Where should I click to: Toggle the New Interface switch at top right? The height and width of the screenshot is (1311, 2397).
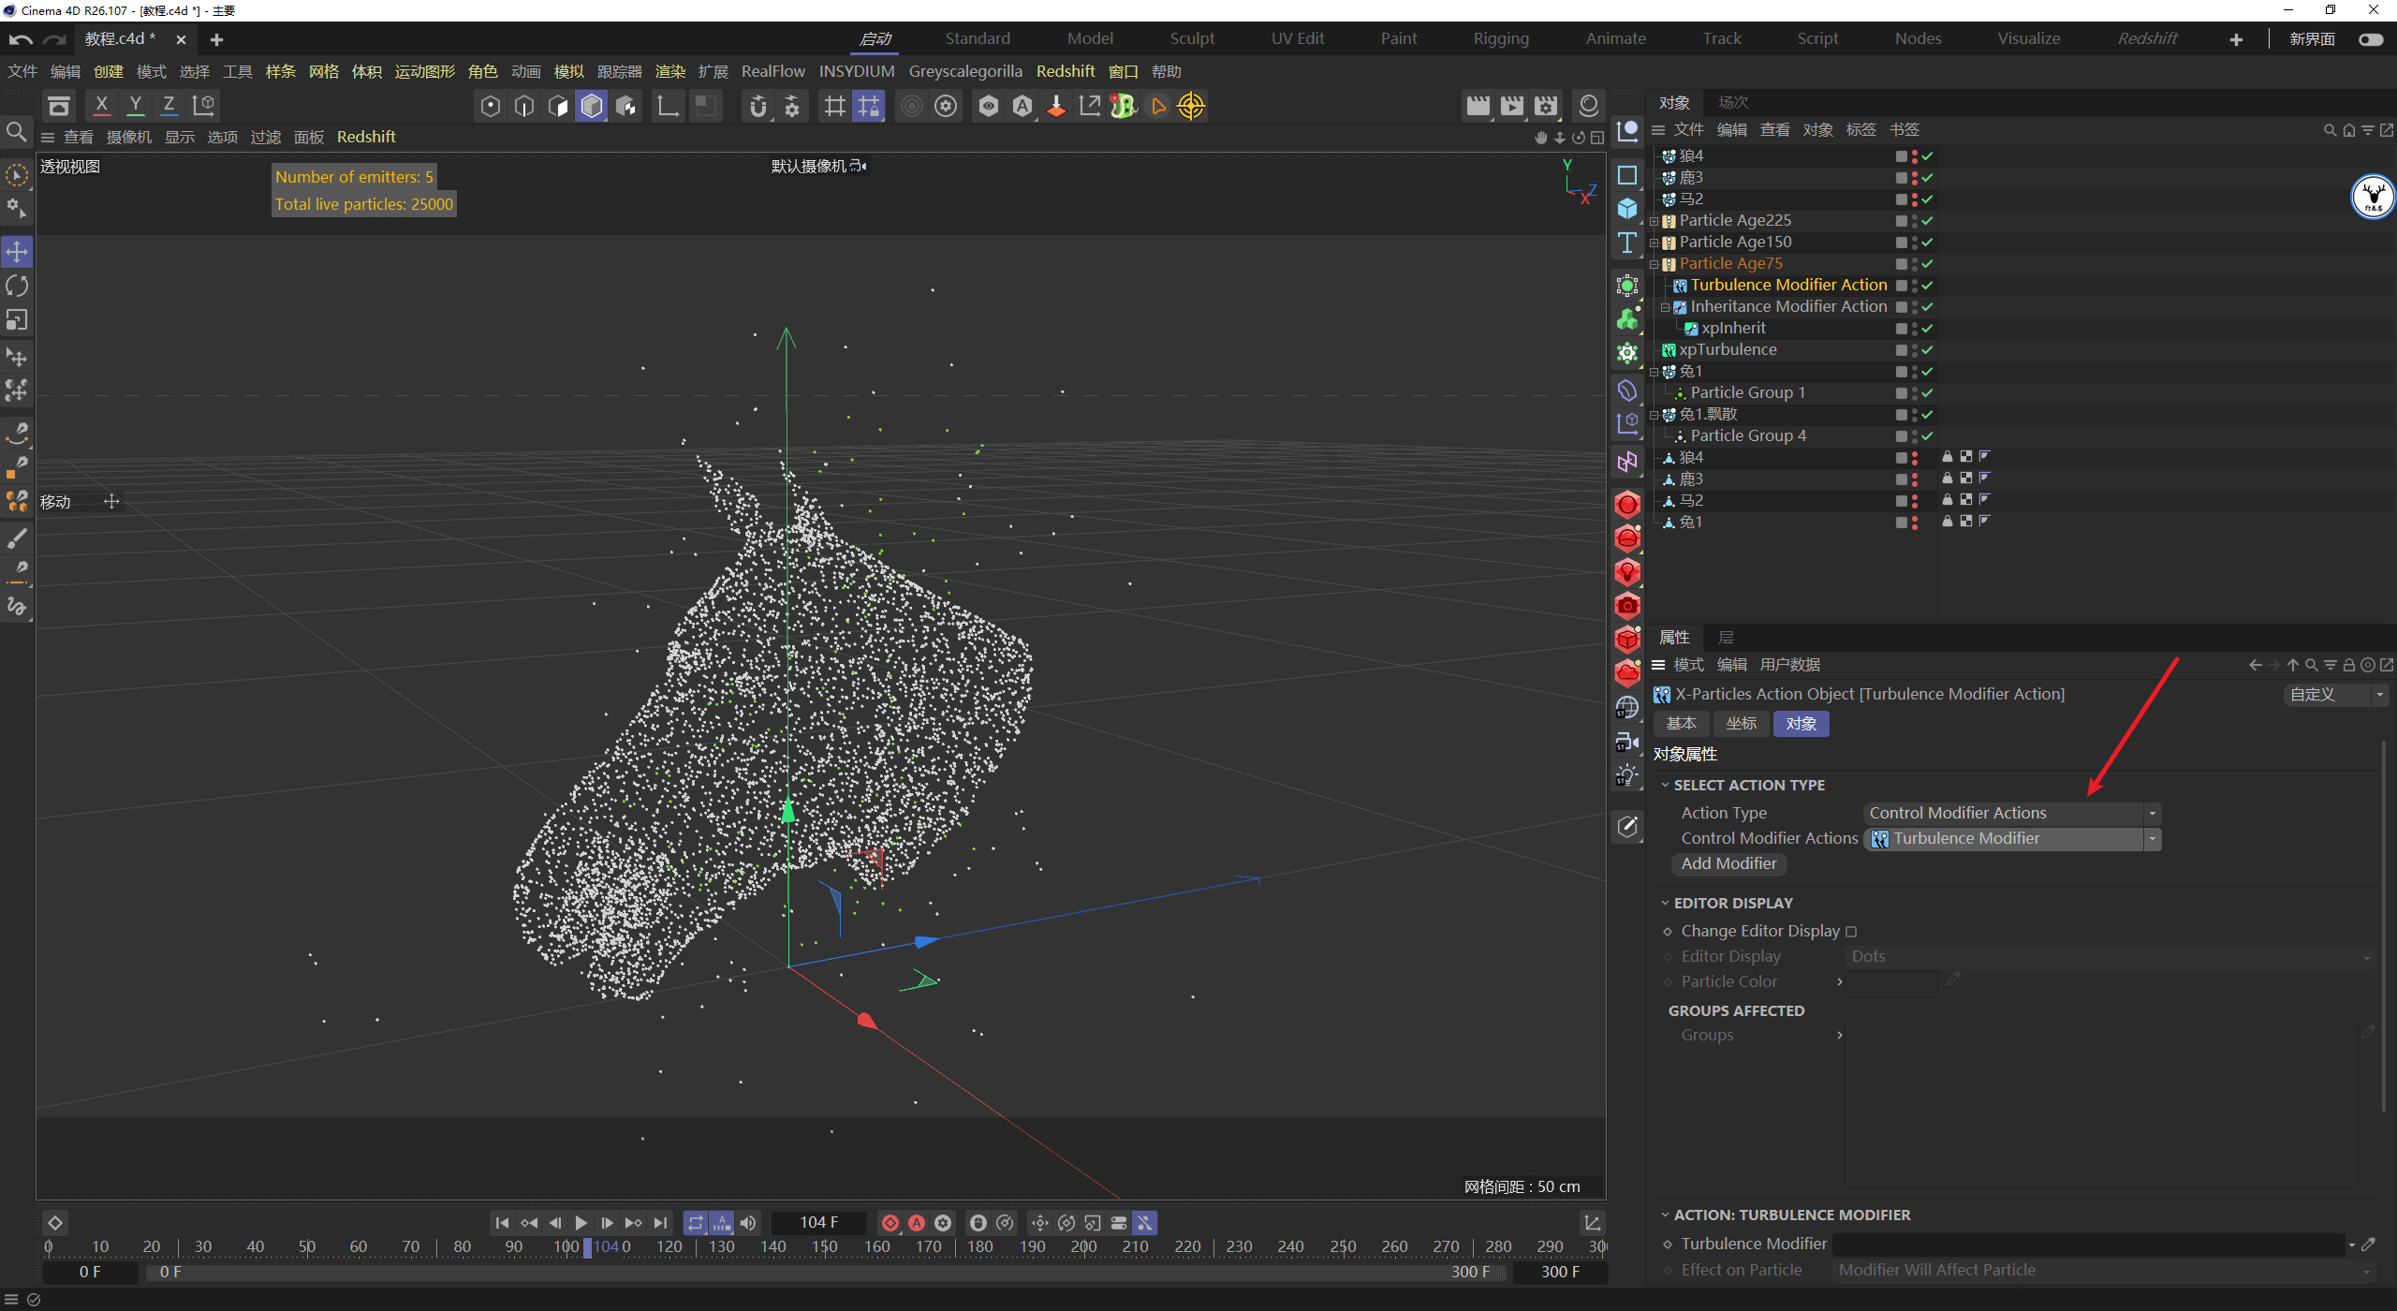[x=2370, y=39]
